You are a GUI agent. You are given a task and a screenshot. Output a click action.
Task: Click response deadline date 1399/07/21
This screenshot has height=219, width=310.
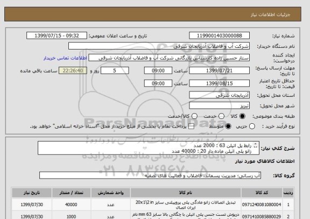click(x=219, y=70)
